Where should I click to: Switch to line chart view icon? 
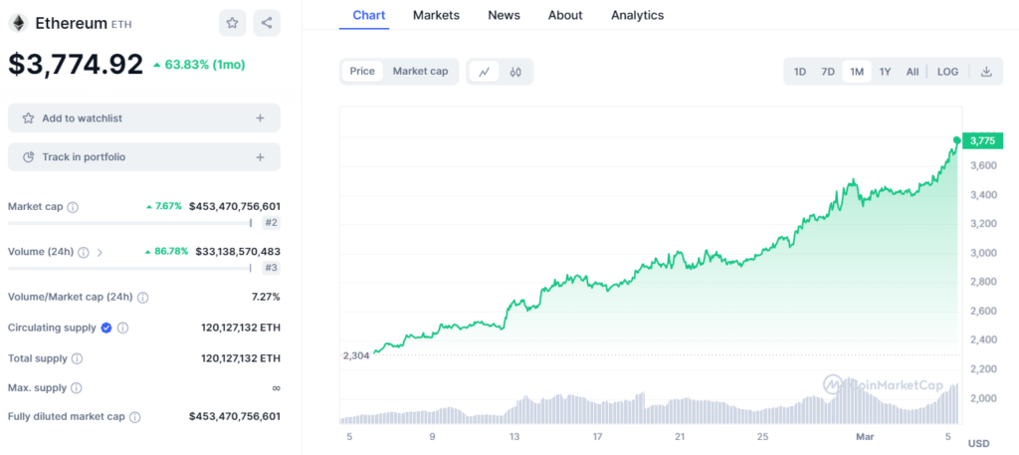[x=485, y=72]
